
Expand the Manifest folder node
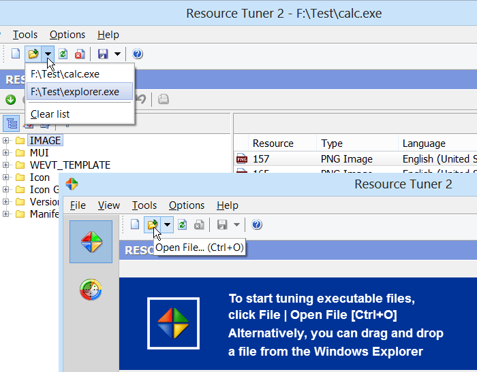pyautogui.click(x=5, y=214)
